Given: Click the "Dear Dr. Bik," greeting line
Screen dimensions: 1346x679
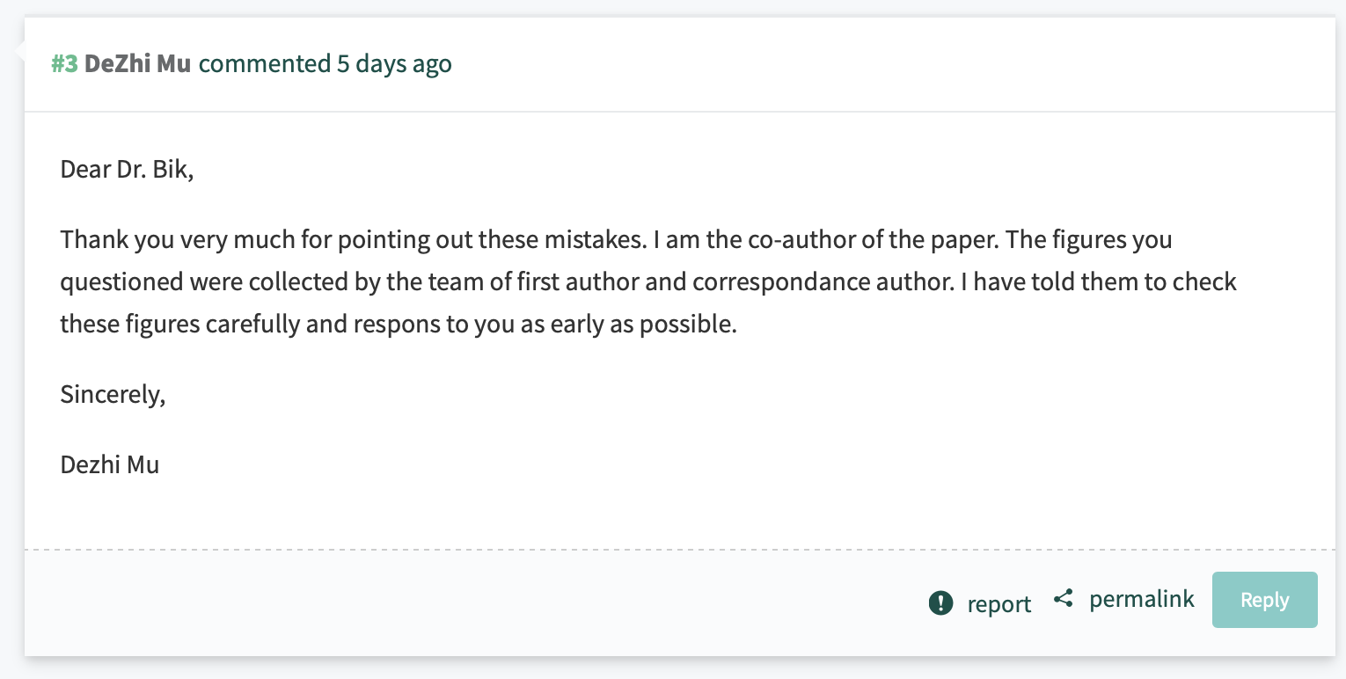Looking at the screenshot, I should click(127, 168).
